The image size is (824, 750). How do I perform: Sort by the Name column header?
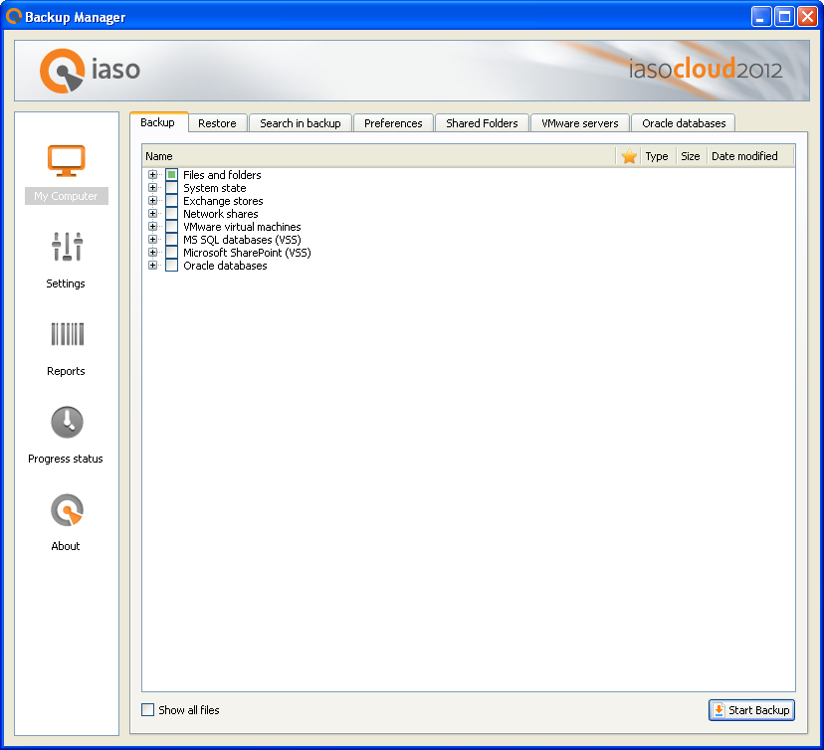pos(378,156)
